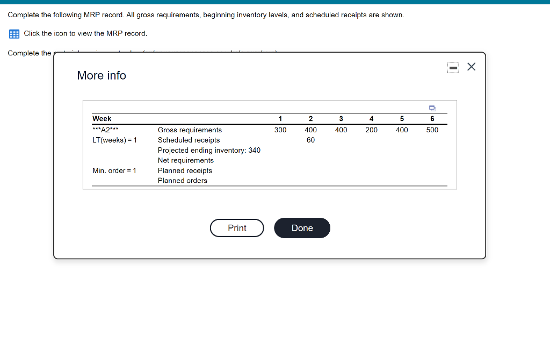Click the Net requirements row label
This screenshot has width=550, height=342.
pos(185,160)
